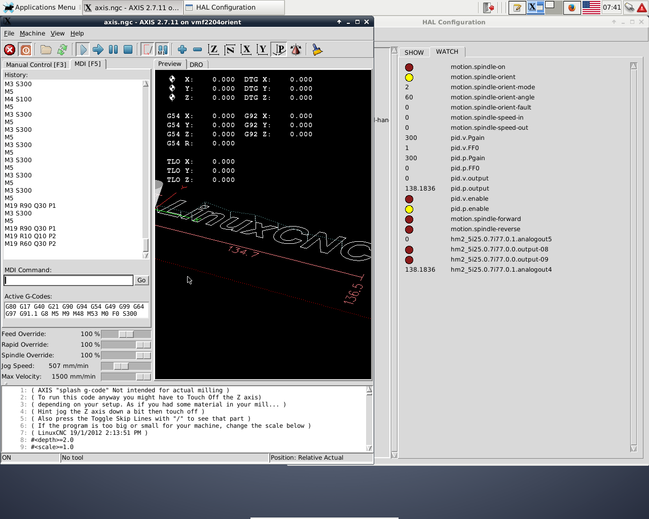Switch to side view X

[x=246, y=50]
